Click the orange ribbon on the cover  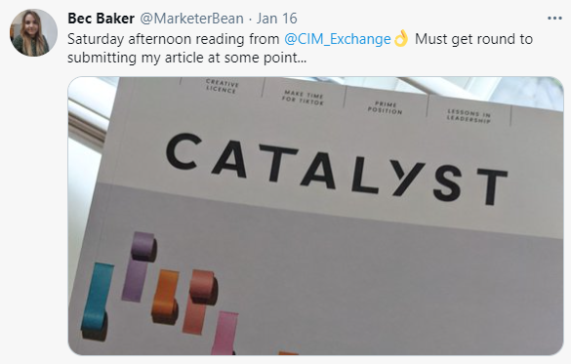click(165, 297)
